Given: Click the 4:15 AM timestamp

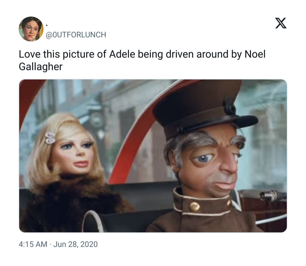Looking at the screenshot, I should 33,244.
